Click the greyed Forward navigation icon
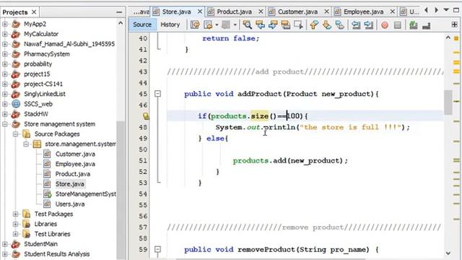 point(226,25)
